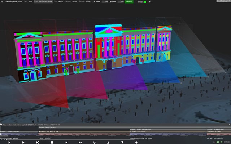Select the Bitmap - Content Template layer

click(x=19, y=132)
